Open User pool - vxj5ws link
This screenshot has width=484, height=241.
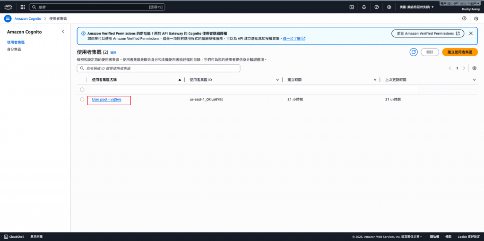coord(106,100)
